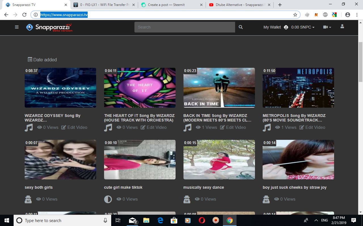Click the search magnifier icon
This screenshot has height=226, width=363.
pyautogui.click(x=240, y=27)
